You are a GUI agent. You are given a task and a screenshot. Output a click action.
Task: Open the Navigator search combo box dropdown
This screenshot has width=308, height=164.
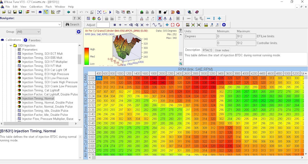point(59,24)
